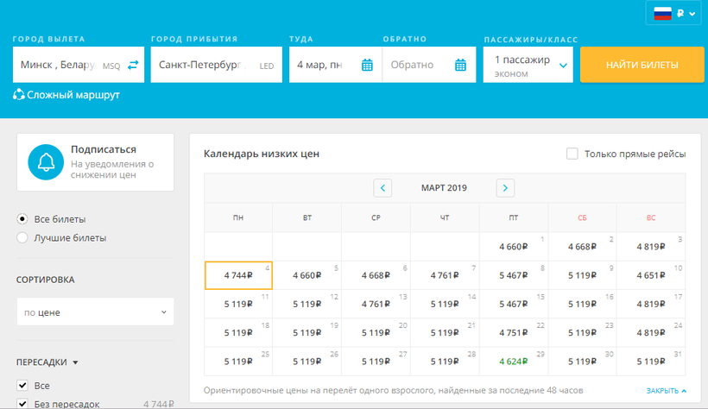The width and height of the screenshot is (708, 409).
Task: Pick March 10 price cell 4 651₽
Action: [651, 275]
